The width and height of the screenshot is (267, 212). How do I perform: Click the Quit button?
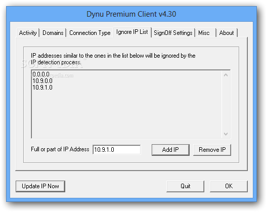point(185,186)
